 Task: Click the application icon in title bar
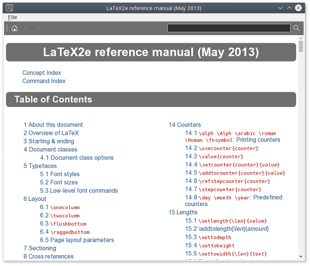click(x=9, y=8)
